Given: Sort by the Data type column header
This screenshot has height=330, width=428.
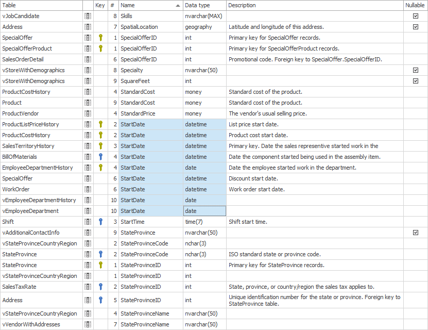Looking at the screenshot, I should tap(204, 5).
